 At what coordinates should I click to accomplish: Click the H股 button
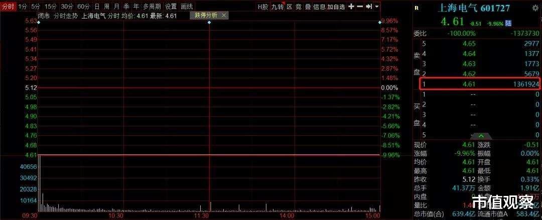tap(262, 7)
